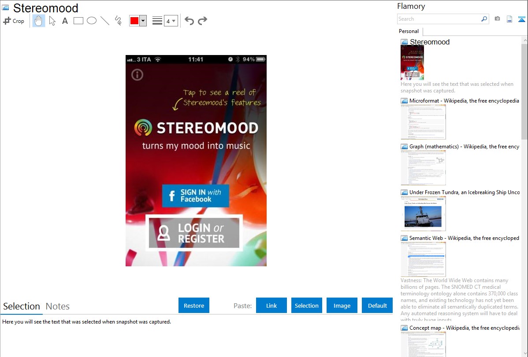Select the arrow pointer tool
This screenshot has height=357, width=528.
pyautogui.click(x=52, y=21)
